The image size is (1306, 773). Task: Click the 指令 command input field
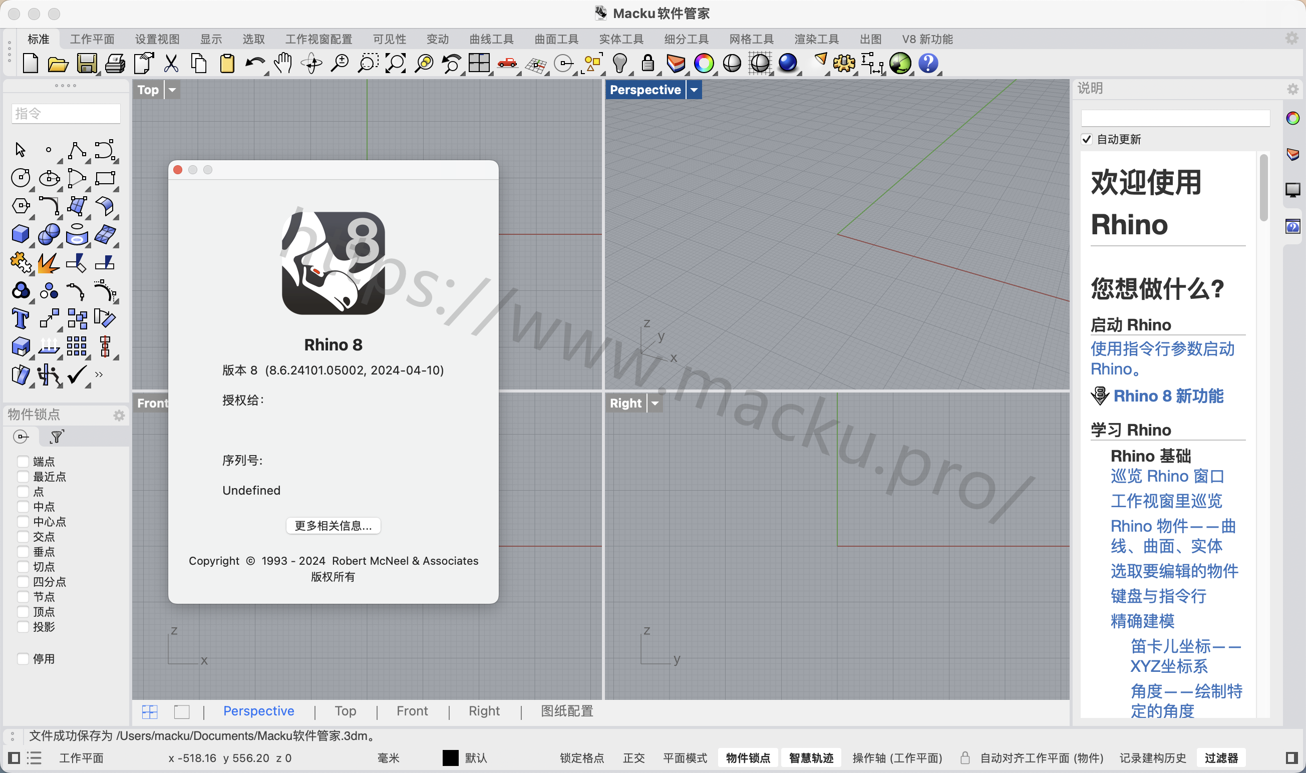pyautogui.click(x=66, y=114)
